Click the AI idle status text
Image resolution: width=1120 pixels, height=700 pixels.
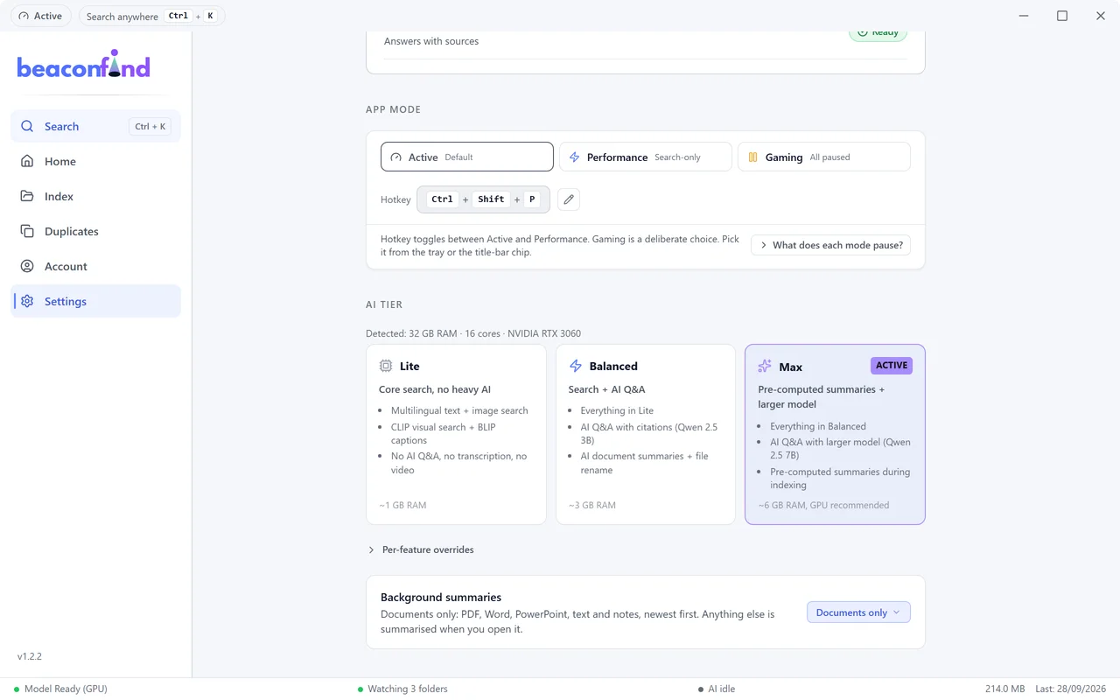tap(722, 689)
